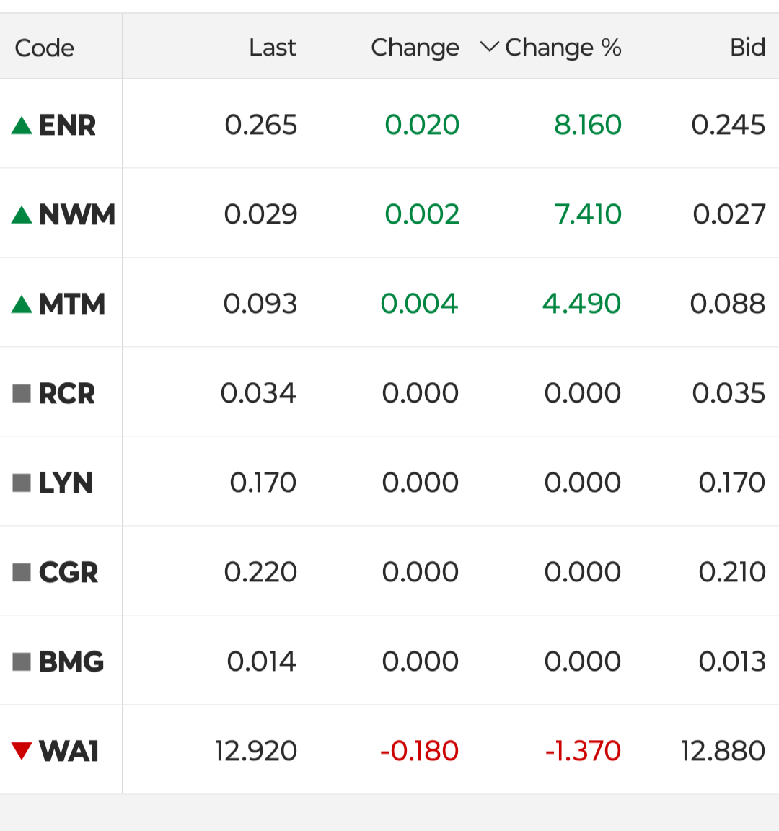Click the gray square icon next to BMG
This screenshot has width=779, height=831.
click(22, 661)
